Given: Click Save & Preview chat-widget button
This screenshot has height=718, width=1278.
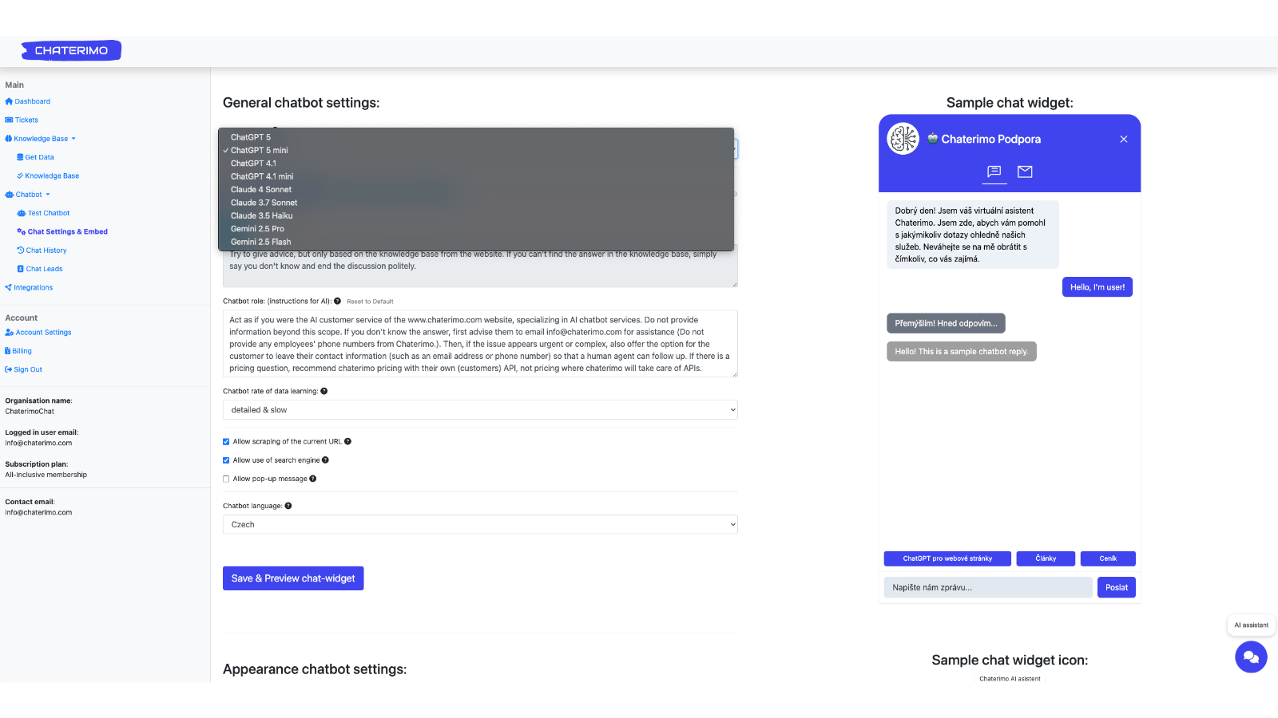Looking at the screenshot, I should 293,578.
